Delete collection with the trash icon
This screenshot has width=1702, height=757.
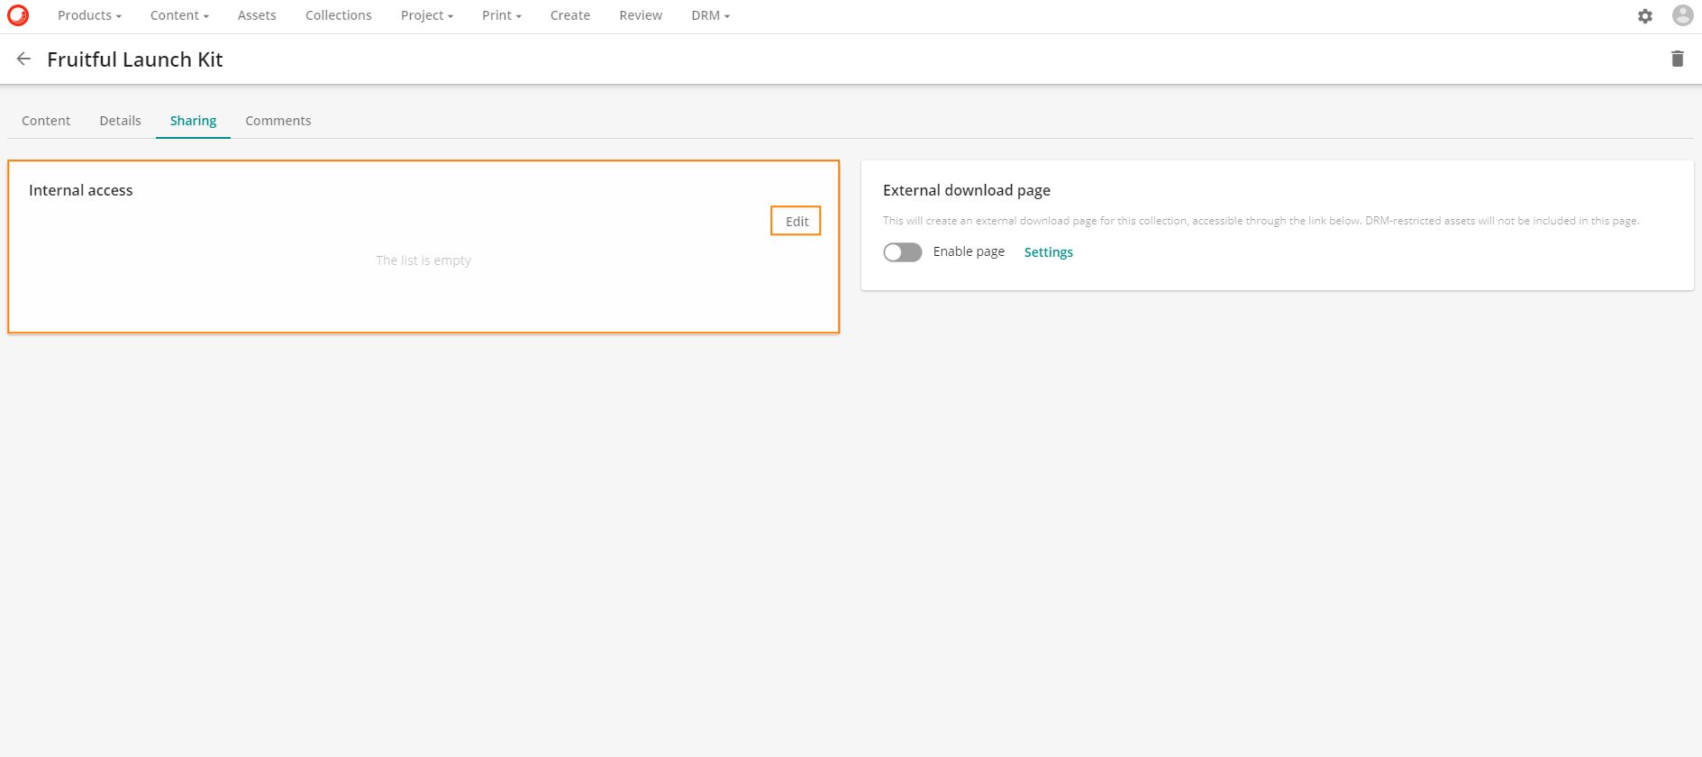[1677, 59]
